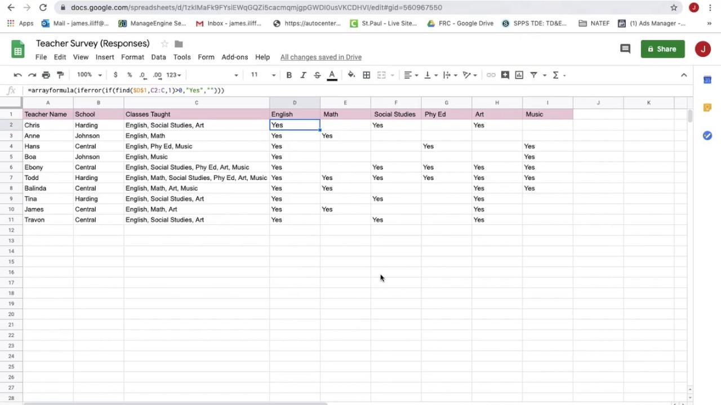
Task: Open Google Calendar side panel
Action: pos(707,80)
